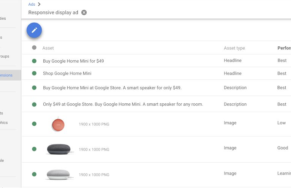Click the blue pencil edit button

[x=34, y=30]
